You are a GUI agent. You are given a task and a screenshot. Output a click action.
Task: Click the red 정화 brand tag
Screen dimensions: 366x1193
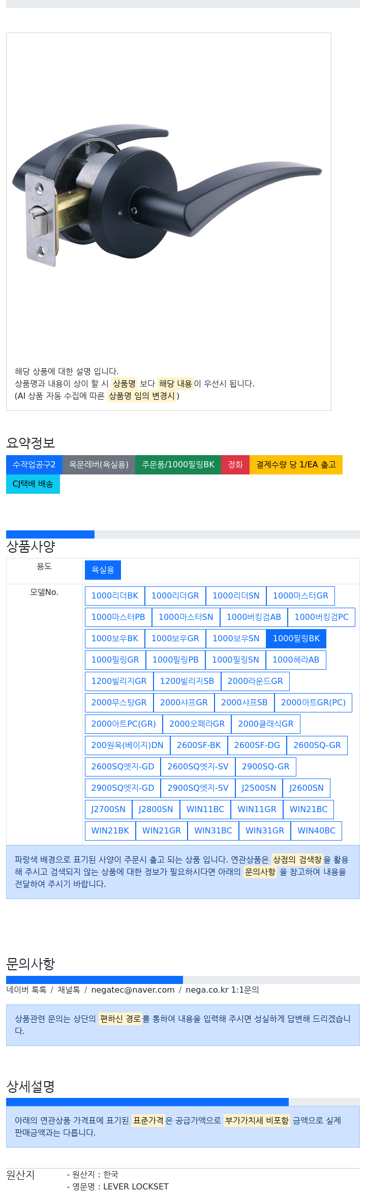[235, 465]
